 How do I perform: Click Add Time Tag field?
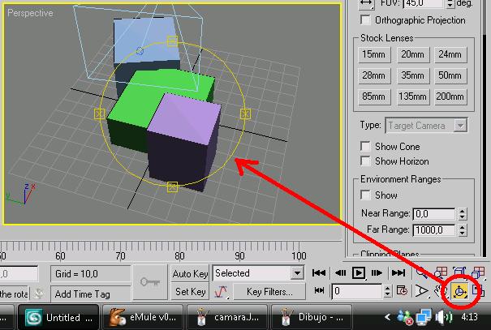[x=91, y=294]
